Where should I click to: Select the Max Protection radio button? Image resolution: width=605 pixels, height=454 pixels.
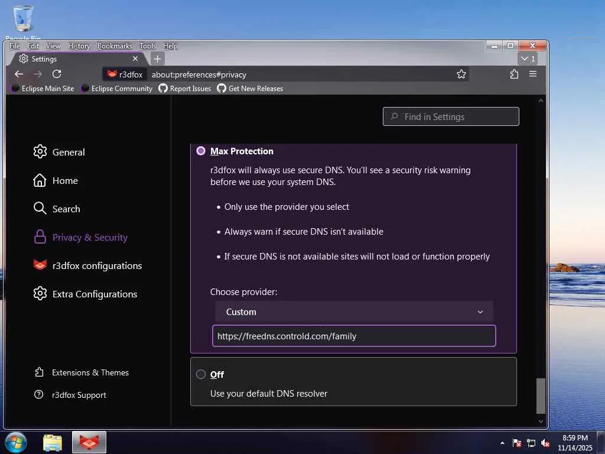point(201,151)
